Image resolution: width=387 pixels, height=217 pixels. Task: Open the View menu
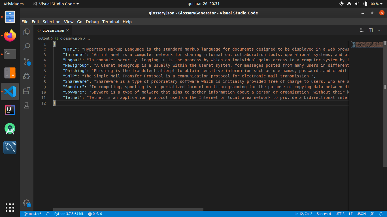(69, 22)
